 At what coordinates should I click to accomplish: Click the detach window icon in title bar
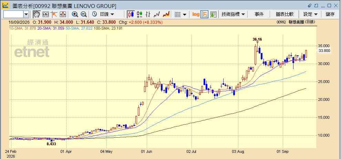coord(316,6)
